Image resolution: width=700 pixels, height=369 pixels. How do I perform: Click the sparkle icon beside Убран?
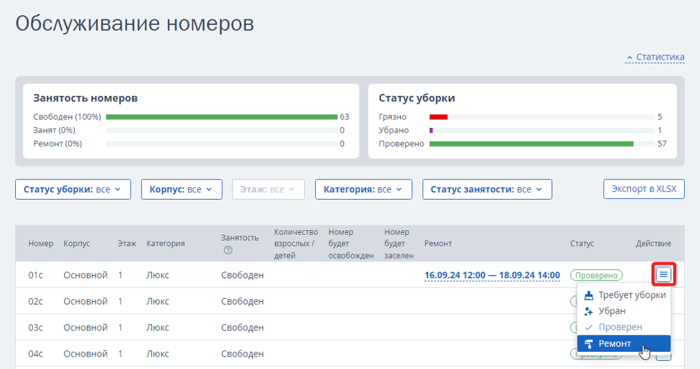click(589, 312)
